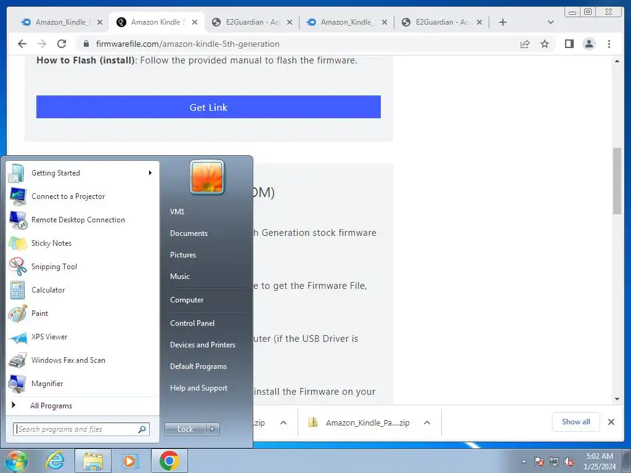Click the muted volume tray icon
This screenshot has height=473, width=631.
tap(569, 462)
